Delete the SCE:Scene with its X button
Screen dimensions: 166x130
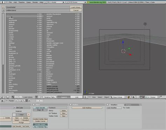click(85, 2)
